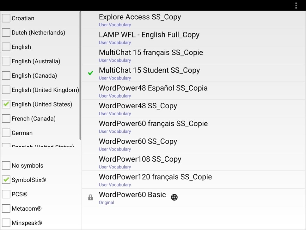Open WordPower120 français SS_Copie vocabulary
Image resolution: width=306 pixels, height=230 pixels.
click(x=155, y=179)
